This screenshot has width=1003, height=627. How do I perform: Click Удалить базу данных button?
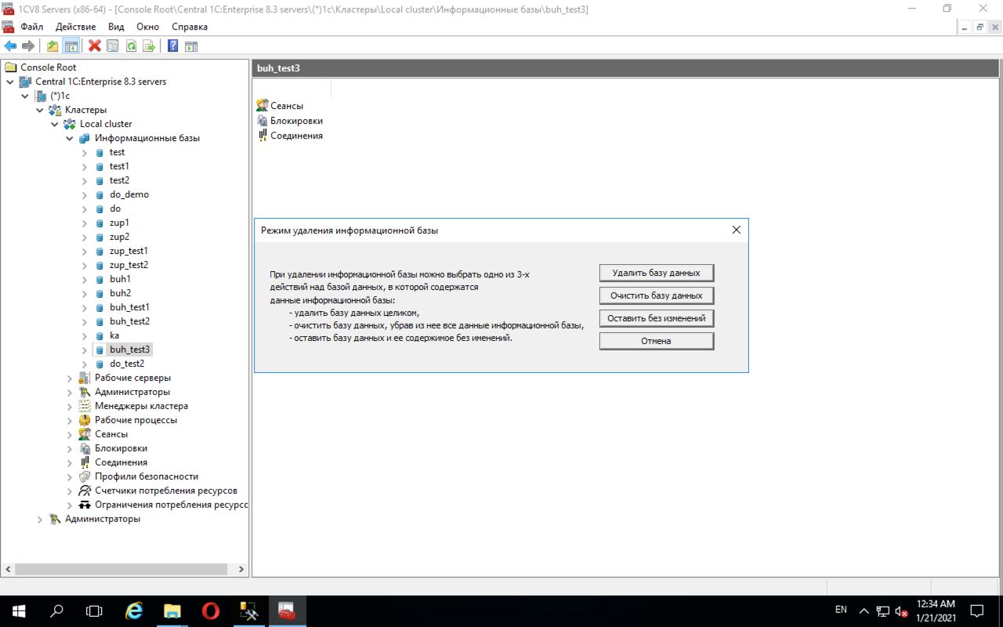pos(657,273)
